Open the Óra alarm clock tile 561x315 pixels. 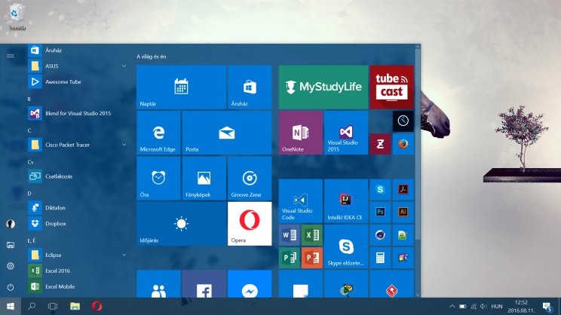(158, 178)
